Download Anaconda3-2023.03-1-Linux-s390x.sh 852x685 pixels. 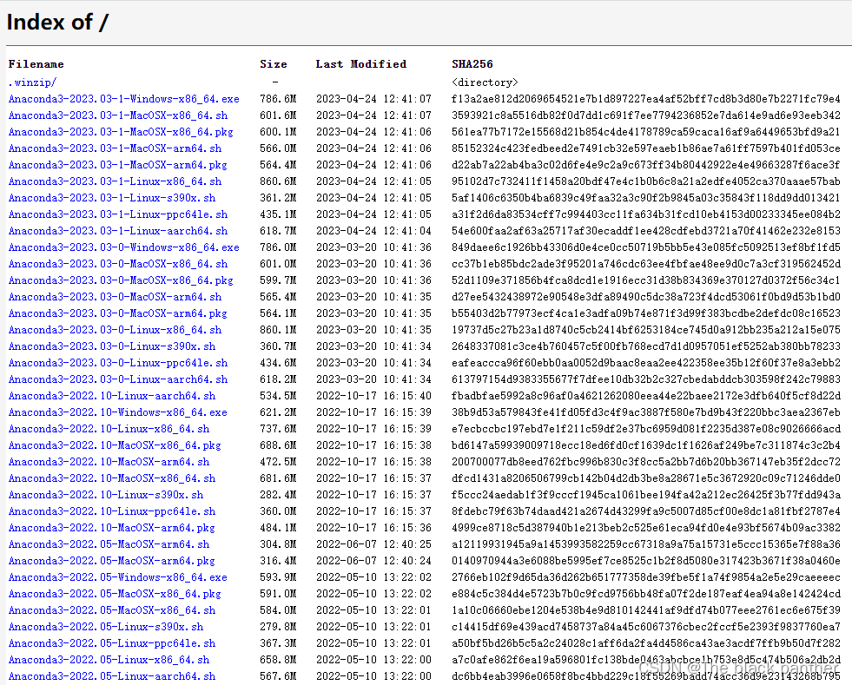[112, 198]
